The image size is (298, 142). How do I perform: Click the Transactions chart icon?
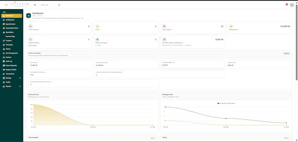coord(4,74)
